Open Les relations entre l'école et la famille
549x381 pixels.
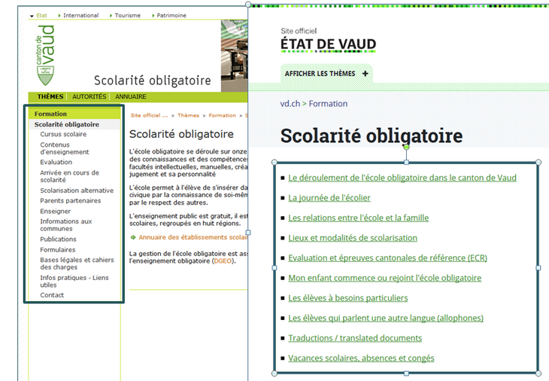359,218
